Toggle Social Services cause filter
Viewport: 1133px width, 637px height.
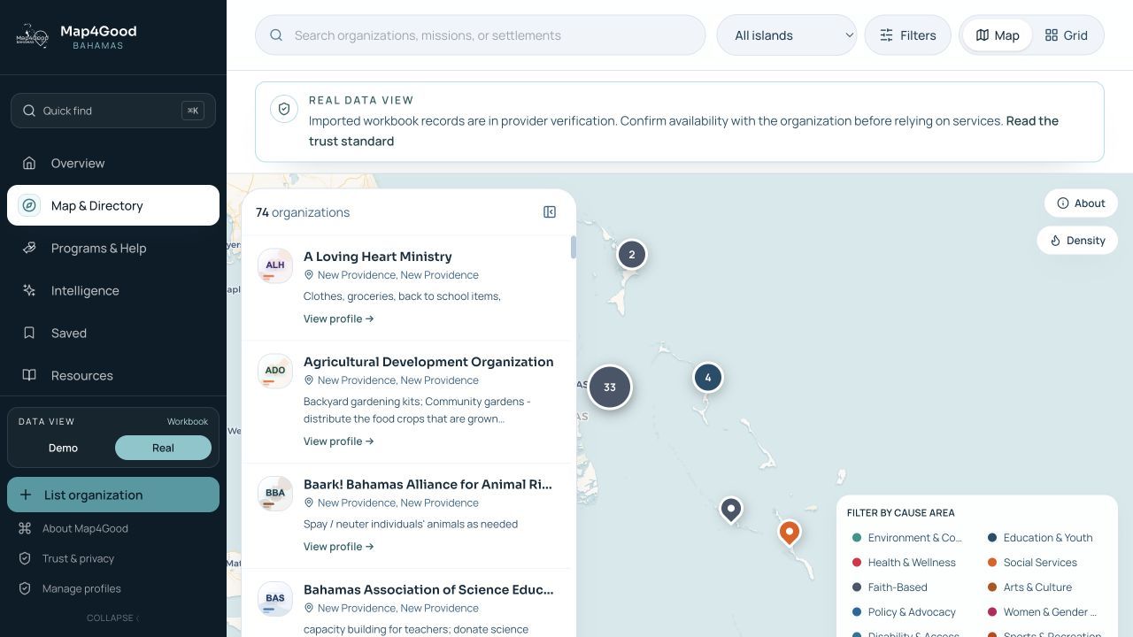pyautogui.click(x=1032, y=563)
